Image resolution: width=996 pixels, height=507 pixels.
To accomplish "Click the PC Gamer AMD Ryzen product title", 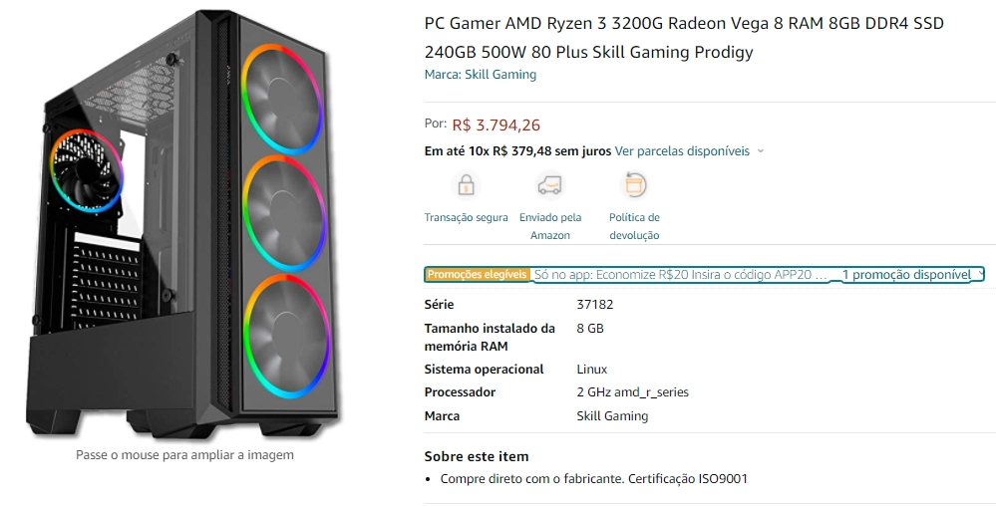I will (x=684, y=37).
